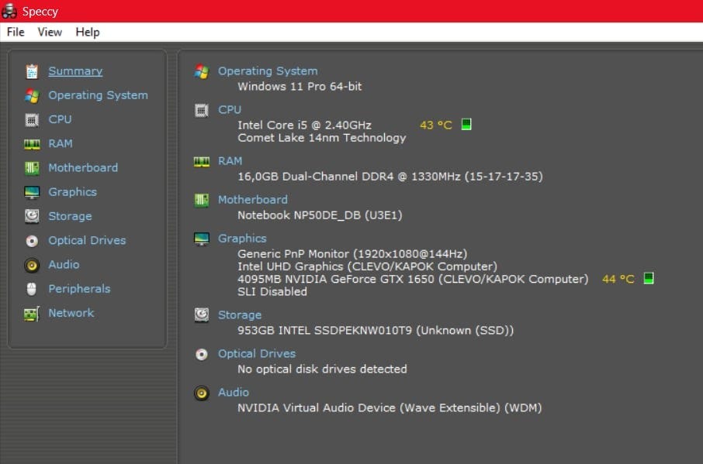
Task: Click the 43 °C CPU temperature reading
Action: click(435, 125)
